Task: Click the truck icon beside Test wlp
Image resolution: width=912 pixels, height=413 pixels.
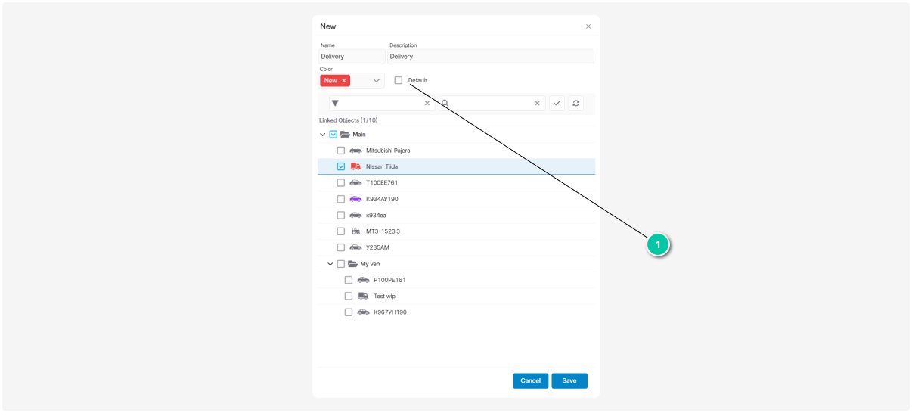Action: pyautogui.click(x=363, y=296)
